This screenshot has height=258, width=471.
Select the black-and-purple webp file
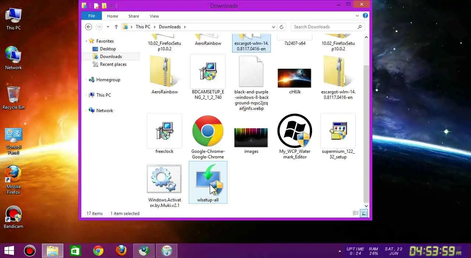(251, 83)
